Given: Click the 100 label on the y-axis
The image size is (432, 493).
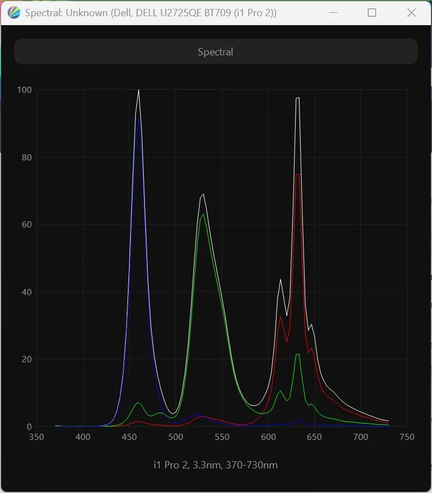Looking at the screenshot, I should [24, 90].
